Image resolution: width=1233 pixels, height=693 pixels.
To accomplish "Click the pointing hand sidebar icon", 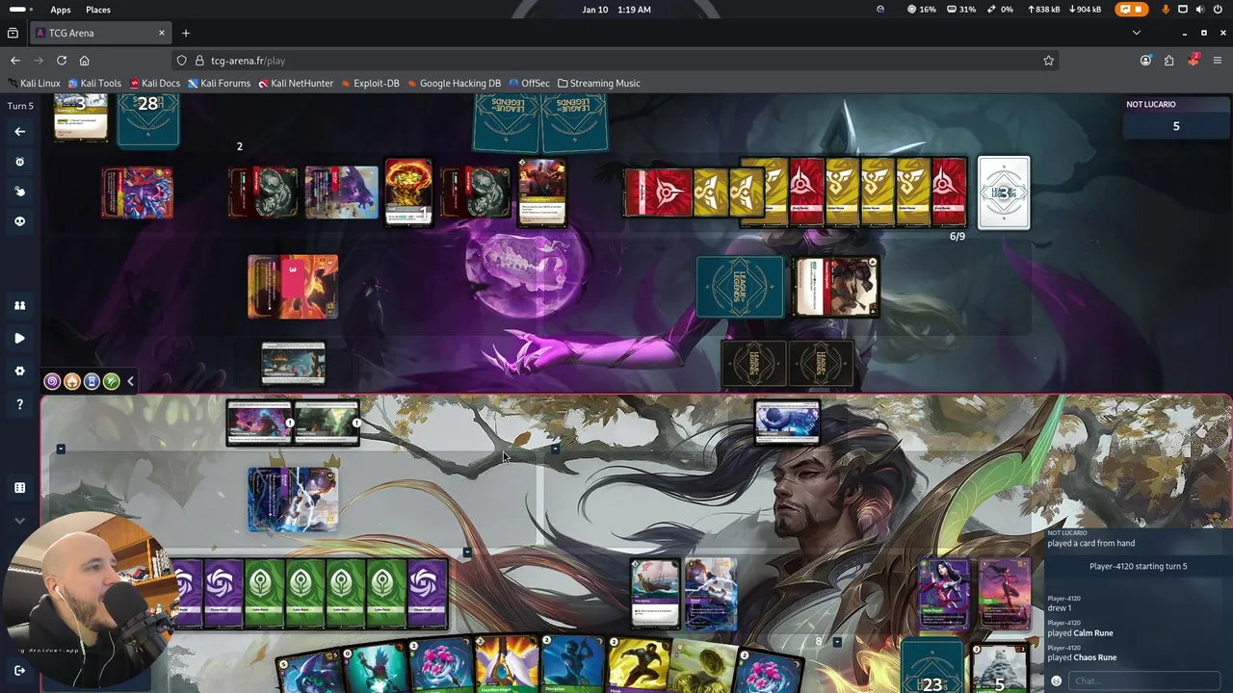I will (19, 192).
